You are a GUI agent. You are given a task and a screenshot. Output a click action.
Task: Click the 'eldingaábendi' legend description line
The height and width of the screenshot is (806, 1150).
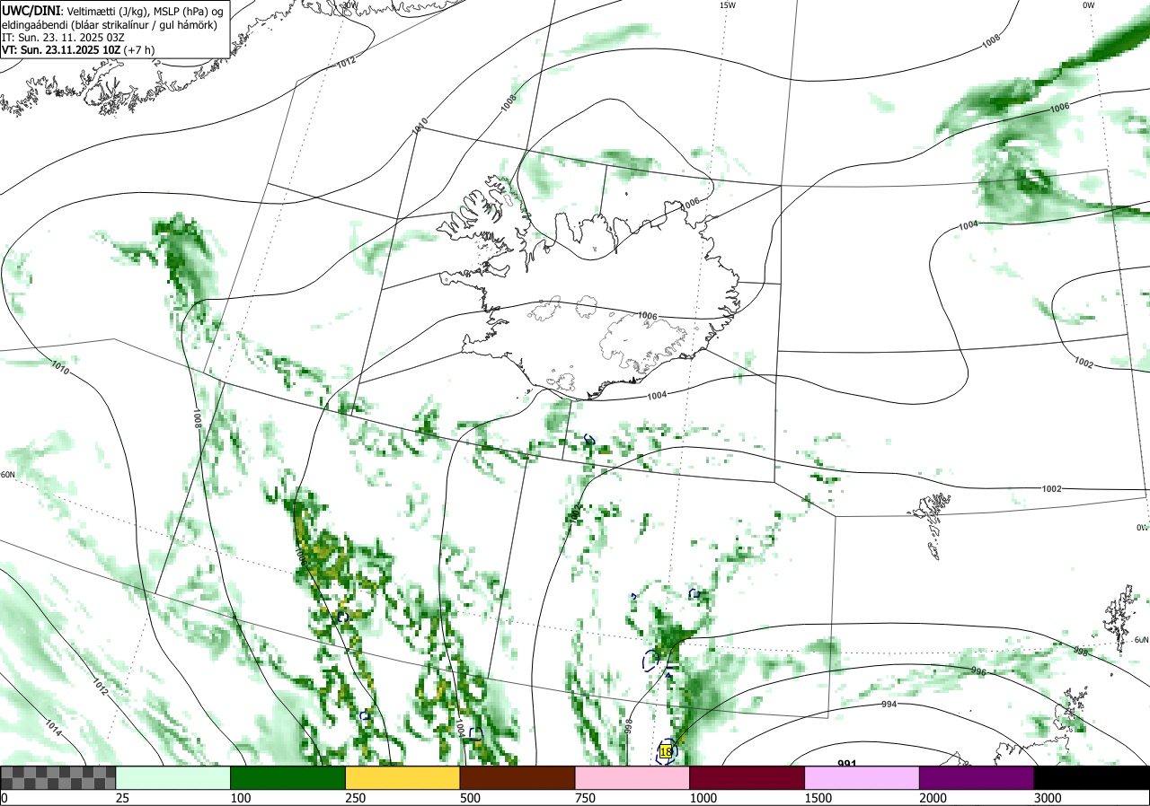pos(109,24)
